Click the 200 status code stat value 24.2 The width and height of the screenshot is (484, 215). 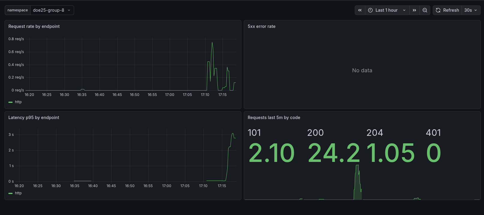pyautogui.click(x=334, y=153)
